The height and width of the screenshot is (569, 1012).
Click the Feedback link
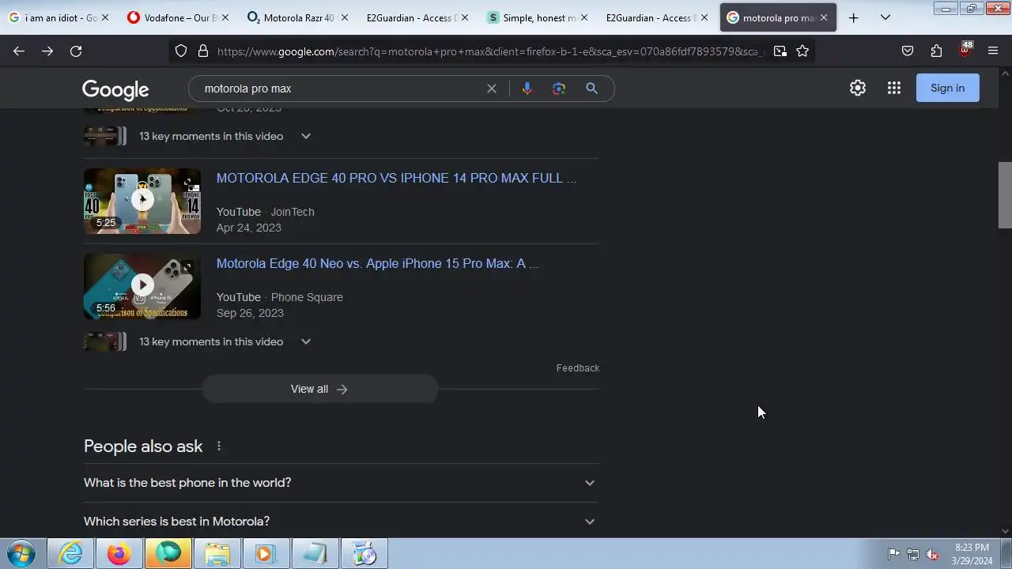[578, 367]
